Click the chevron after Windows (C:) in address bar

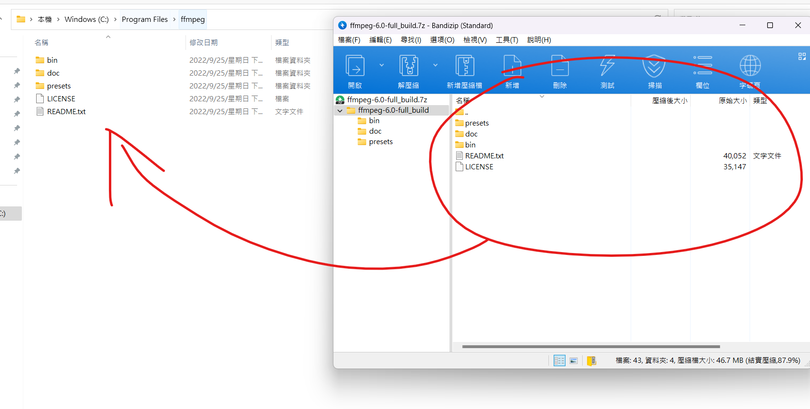tap(115, 19)
